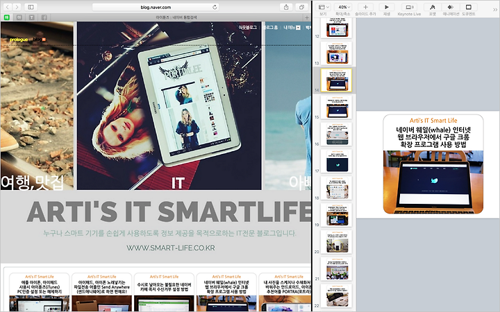The width and height of the screenshot is (500, 312).
Task: Open PORTRA 추천어플 post card
Action: point(285,293)
